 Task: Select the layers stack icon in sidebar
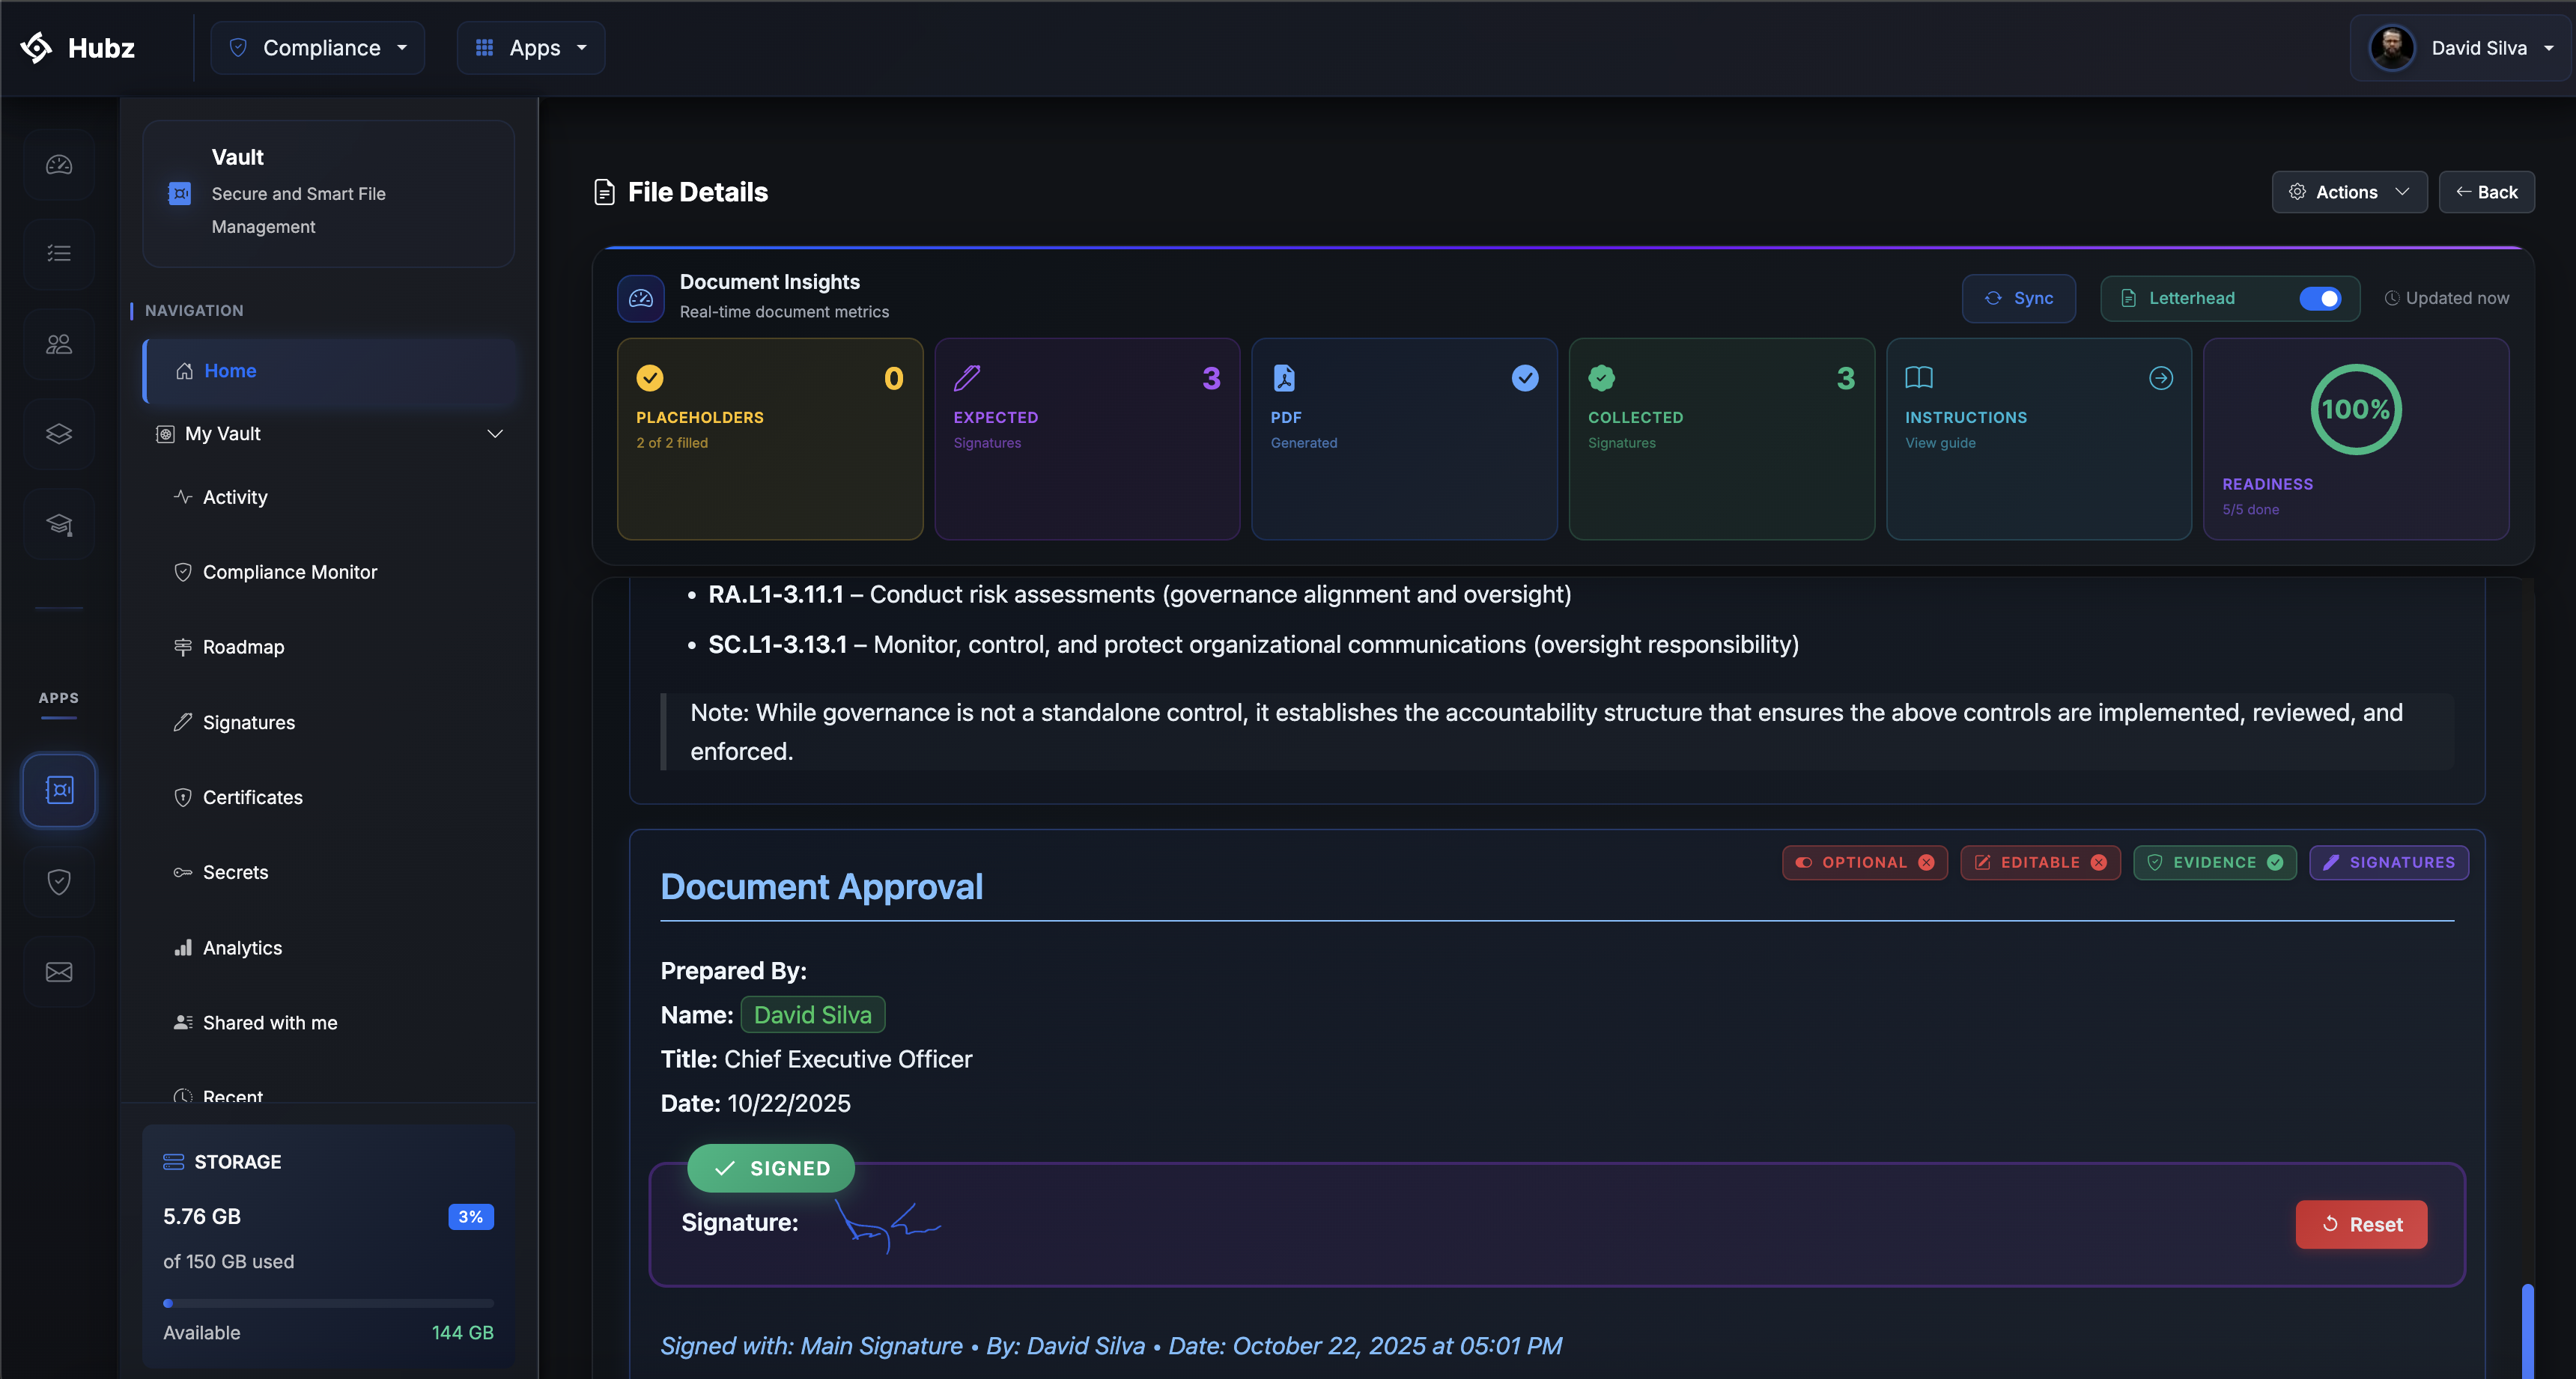(x=59, y=434)
